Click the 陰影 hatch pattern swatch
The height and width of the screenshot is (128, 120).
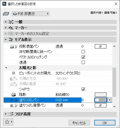101,95
